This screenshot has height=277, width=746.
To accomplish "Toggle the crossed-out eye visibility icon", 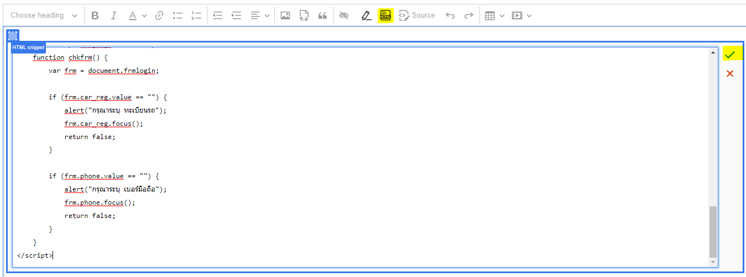I will [x=344, y=15].
